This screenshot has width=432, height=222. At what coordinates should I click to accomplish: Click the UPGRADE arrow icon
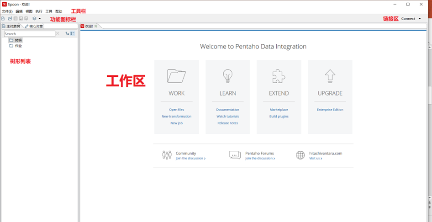click(330, 76)
